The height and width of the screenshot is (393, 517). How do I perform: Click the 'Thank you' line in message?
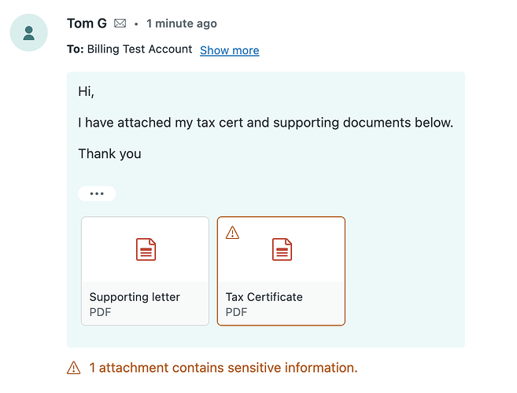point(109,154)
